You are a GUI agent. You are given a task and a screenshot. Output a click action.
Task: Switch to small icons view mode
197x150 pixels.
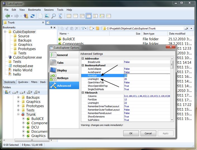[x=76, y=16]
